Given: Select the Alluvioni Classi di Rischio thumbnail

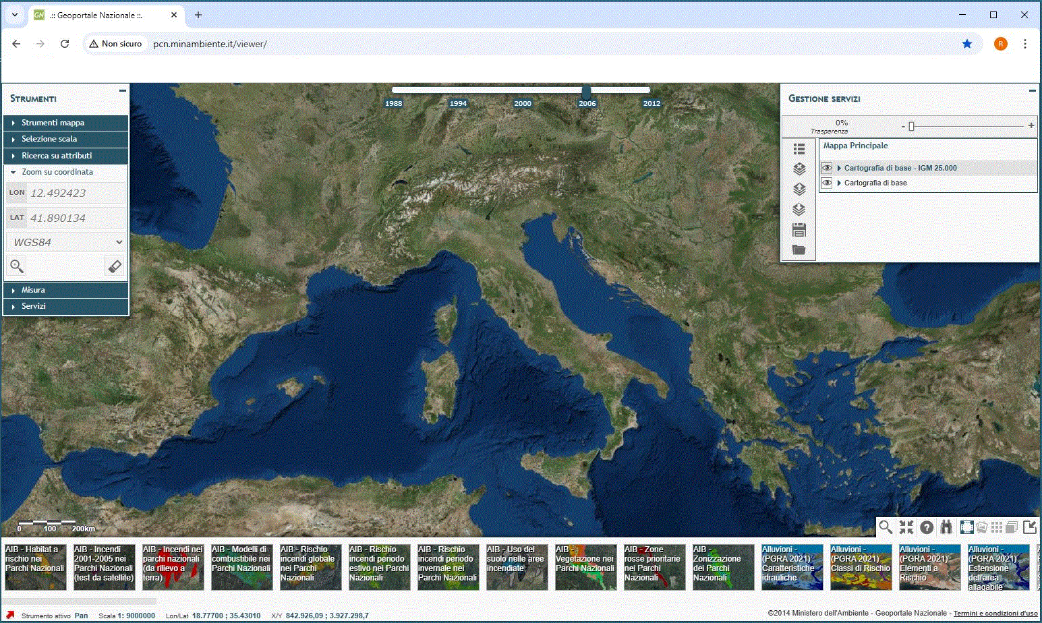Looking at the screenshot, I should (861, 567).
